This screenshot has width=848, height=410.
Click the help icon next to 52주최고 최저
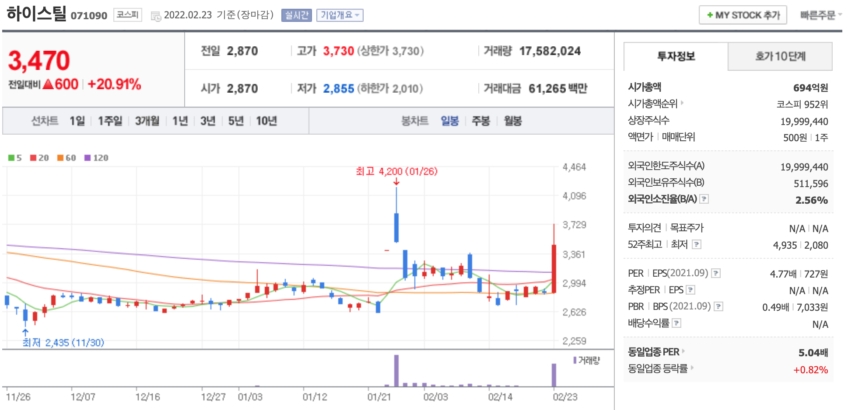[x=697, y=244]
